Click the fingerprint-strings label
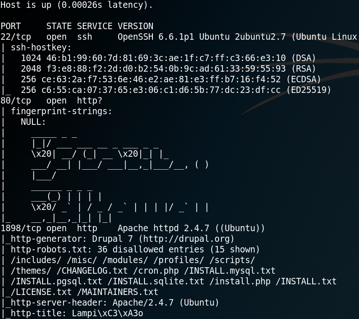This screenshot has height=319, width=359. coord(61,111)
